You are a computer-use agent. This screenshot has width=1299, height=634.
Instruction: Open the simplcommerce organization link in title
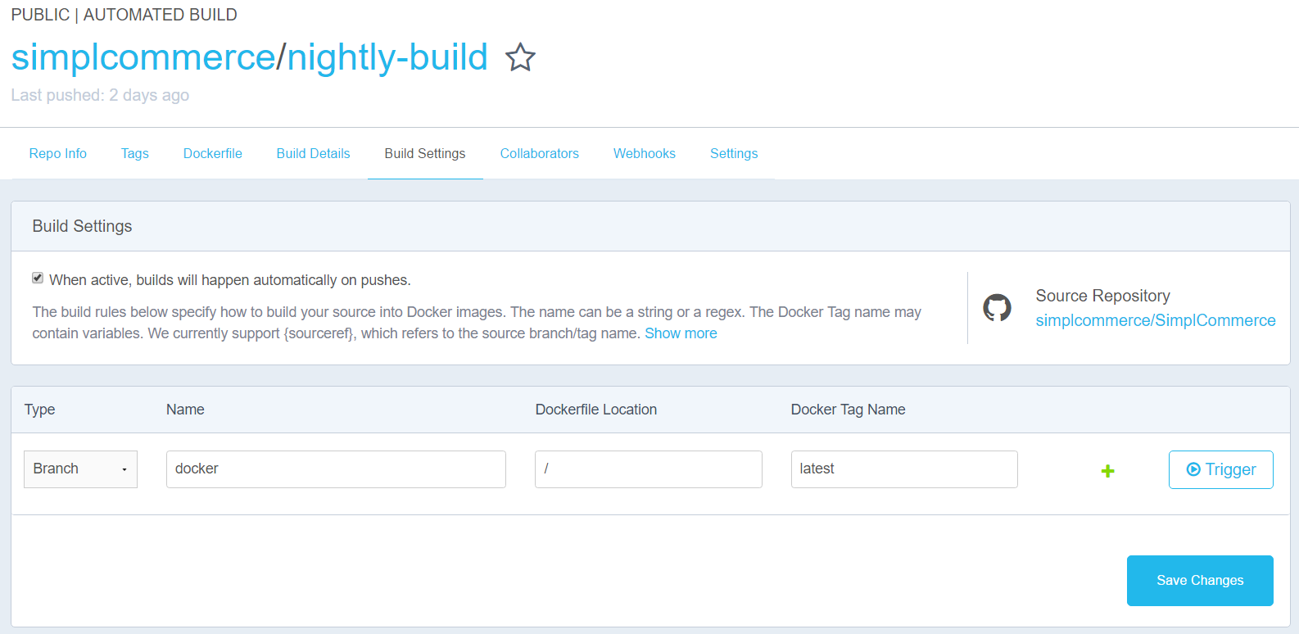tap(143, 57)
